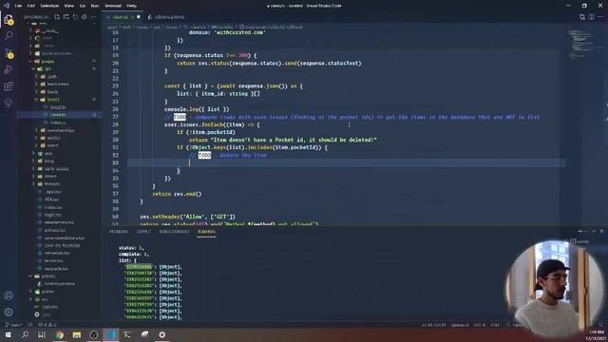This screenshot has width=608, height=342.
Task: Open OBS Studio from the taskbar
Action: [94, 334]
